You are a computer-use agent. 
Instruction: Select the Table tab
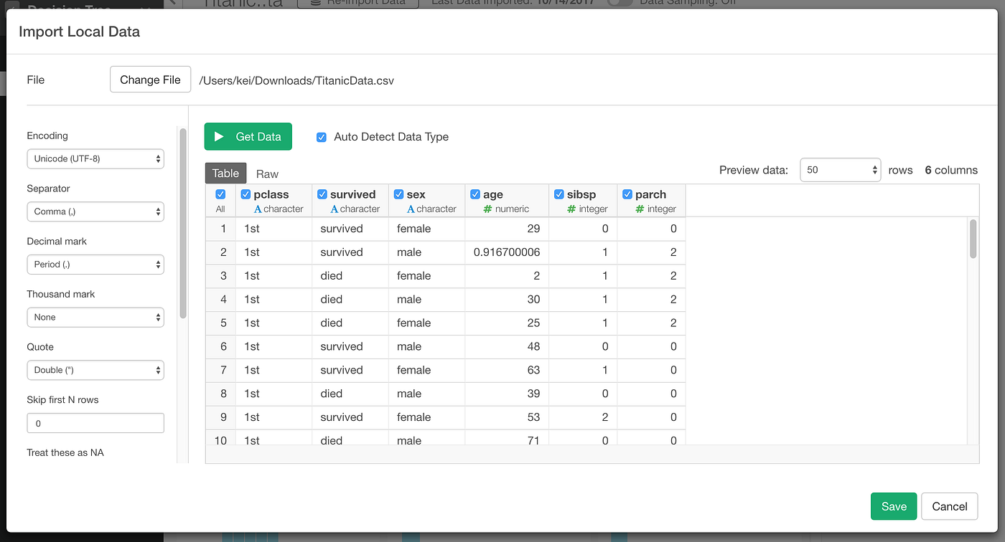[225, 173]
